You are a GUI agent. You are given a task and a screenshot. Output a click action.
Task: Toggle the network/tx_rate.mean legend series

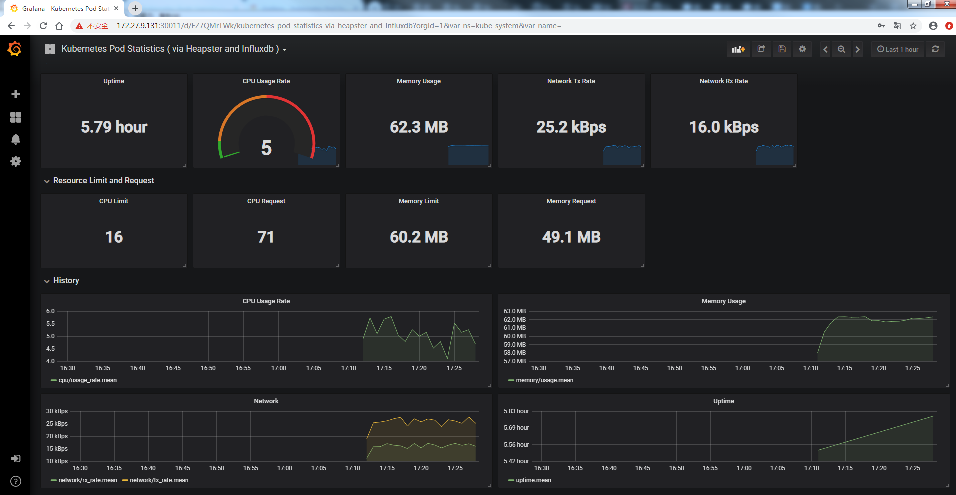coord(159,480)
